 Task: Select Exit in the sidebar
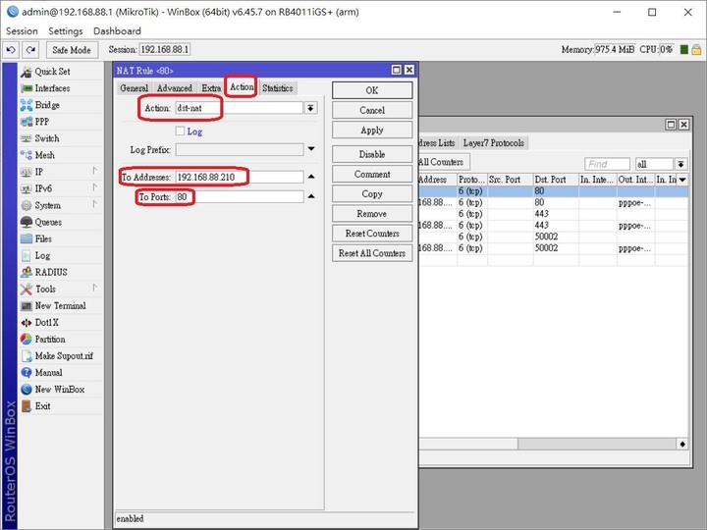[61, 406]
